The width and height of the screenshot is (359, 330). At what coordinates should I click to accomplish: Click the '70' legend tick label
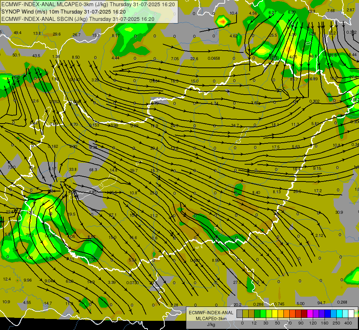click(289, 323)
